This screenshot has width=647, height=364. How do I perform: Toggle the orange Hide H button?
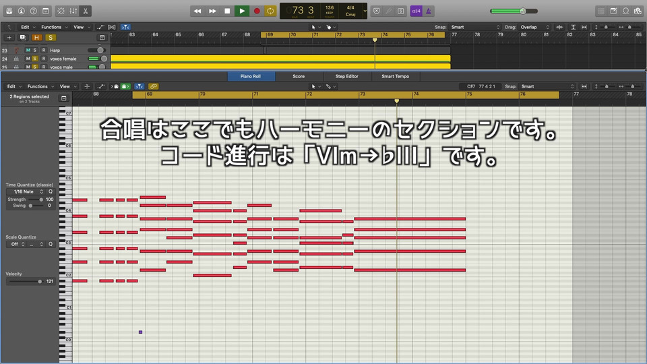(36, 38)
